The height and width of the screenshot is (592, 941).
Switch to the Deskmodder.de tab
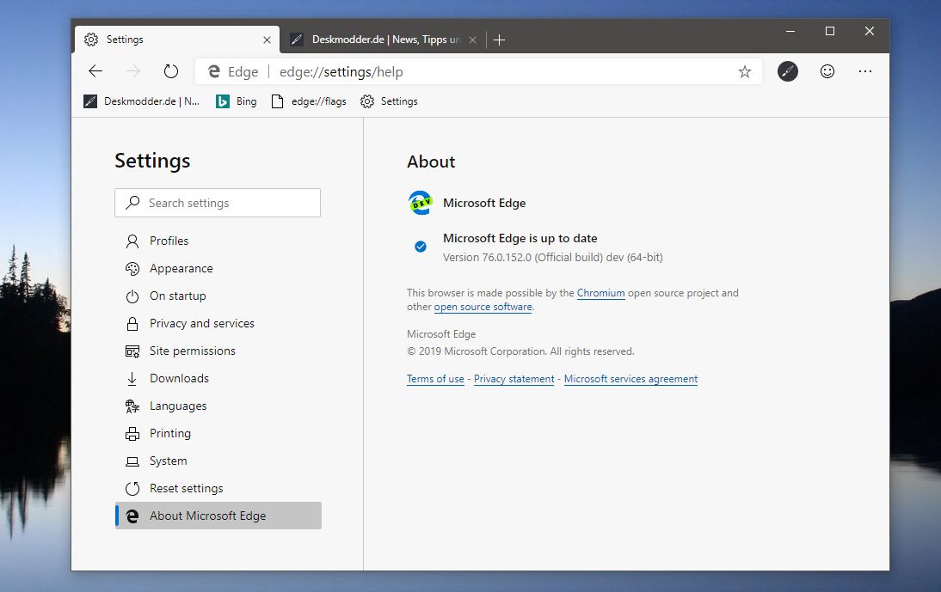pos(383,40)
